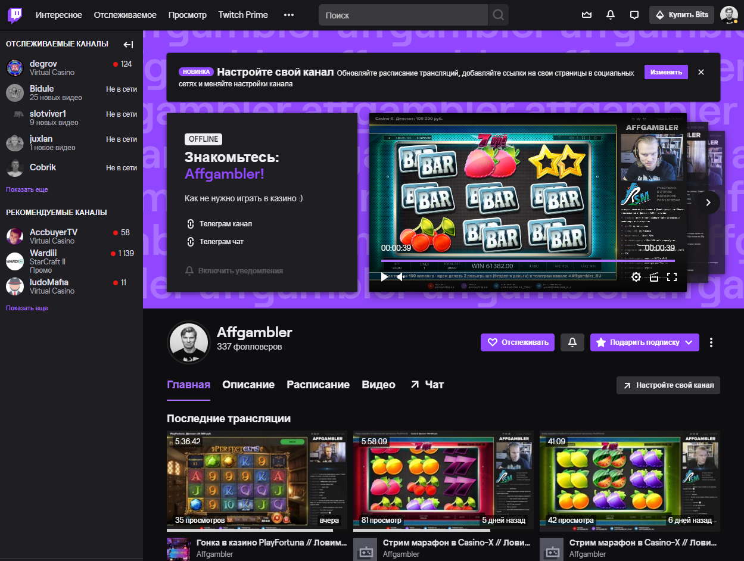The height and width of the screenshot is (561, 744).
Task: Play the featured video
Action: [384, 277]
